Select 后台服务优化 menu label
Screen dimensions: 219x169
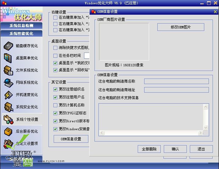click(x=27, y=131)
